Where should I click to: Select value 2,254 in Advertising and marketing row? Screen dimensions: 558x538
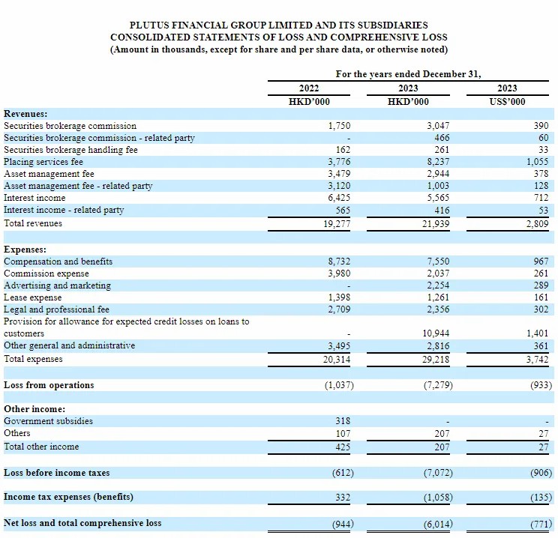(438, 285)
